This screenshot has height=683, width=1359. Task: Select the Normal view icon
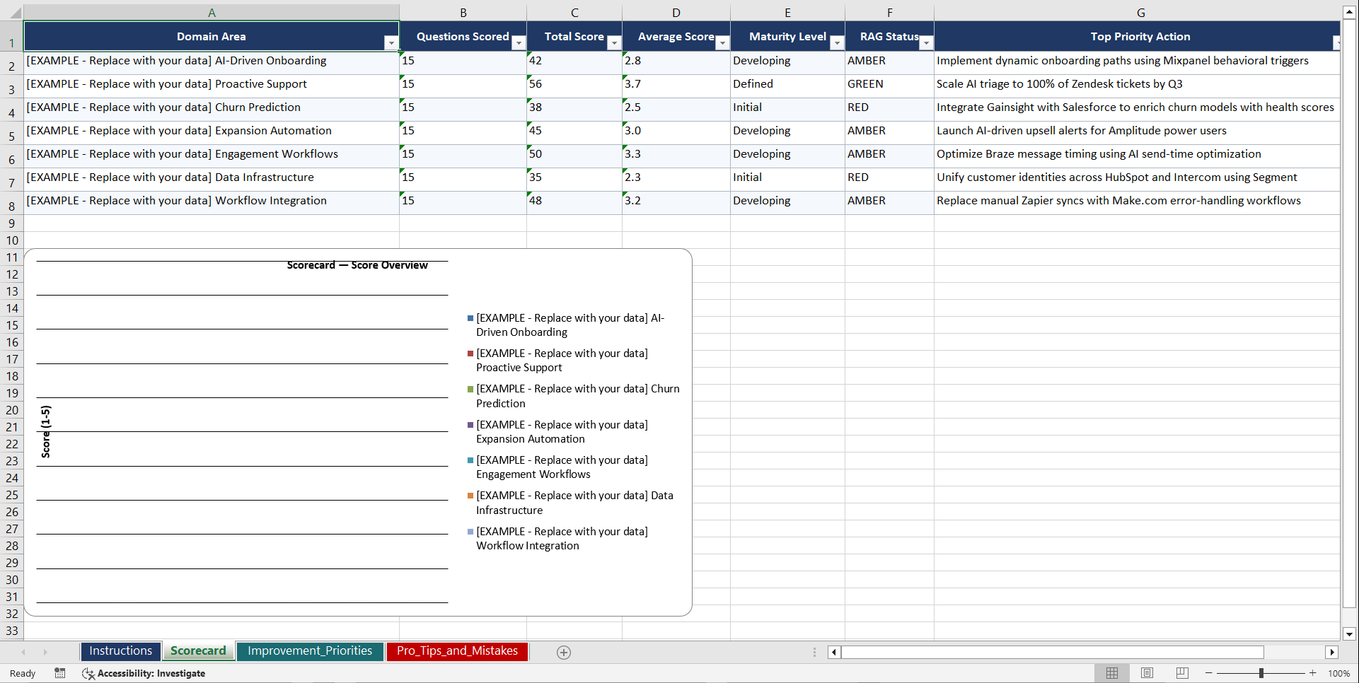pos(1112,673)
